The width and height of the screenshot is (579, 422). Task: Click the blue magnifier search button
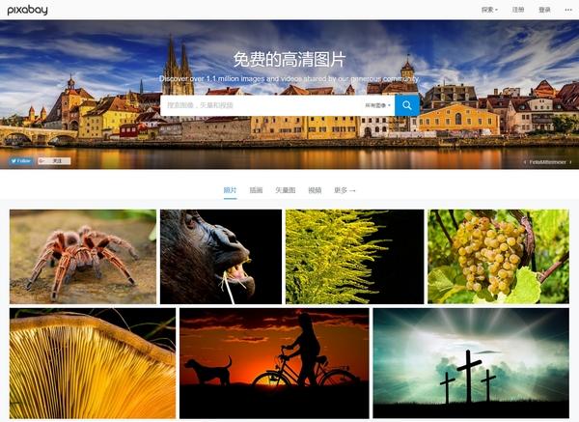407,105
